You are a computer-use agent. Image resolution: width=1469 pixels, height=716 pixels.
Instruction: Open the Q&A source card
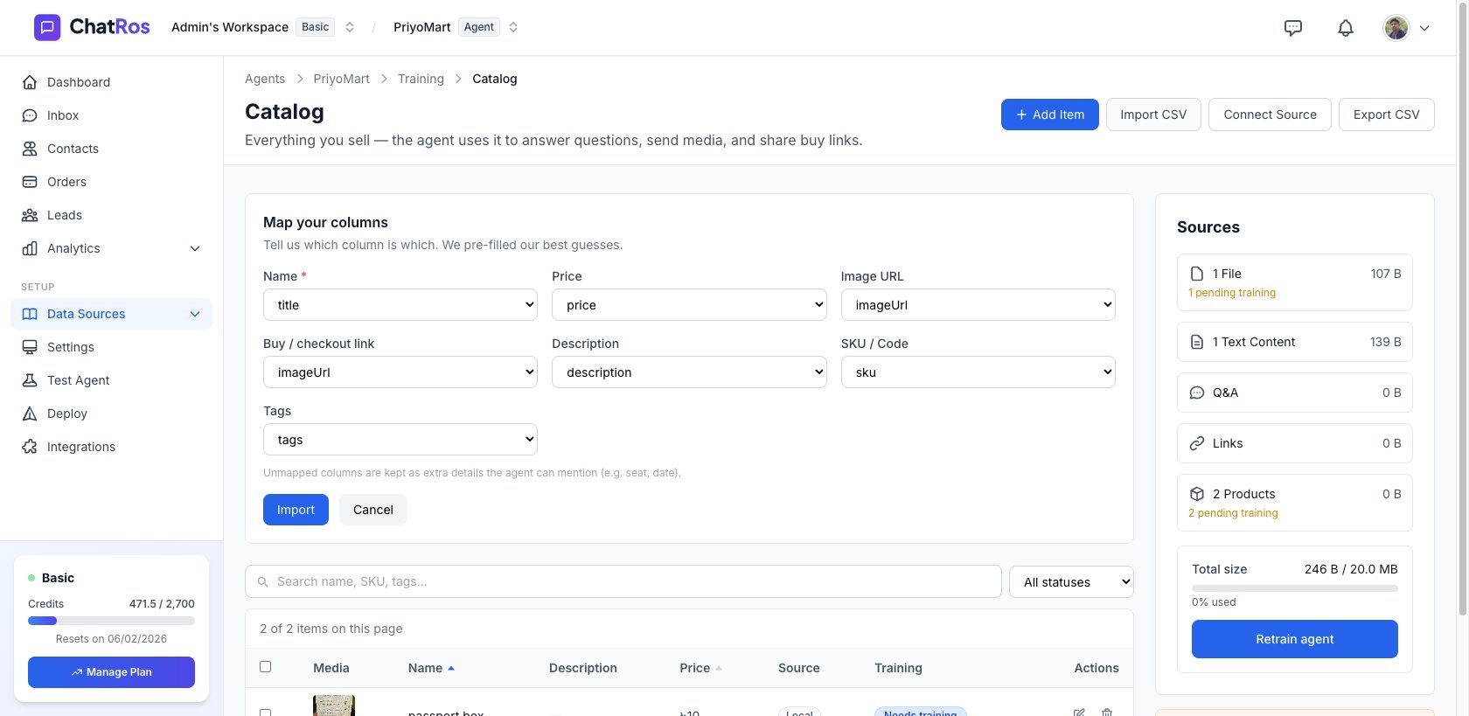pos(1295,393)
